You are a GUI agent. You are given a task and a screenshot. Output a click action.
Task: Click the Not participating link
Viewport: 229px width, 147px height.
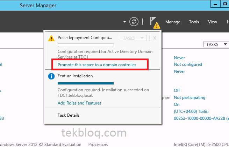[x=189, y=98]
